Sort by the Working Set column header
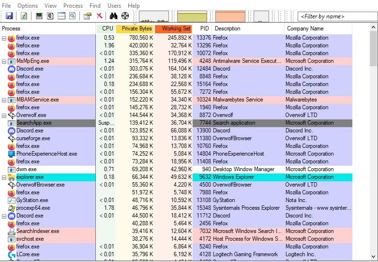Image resolution: width=378 pixels, height=262 pixels. 173,29
